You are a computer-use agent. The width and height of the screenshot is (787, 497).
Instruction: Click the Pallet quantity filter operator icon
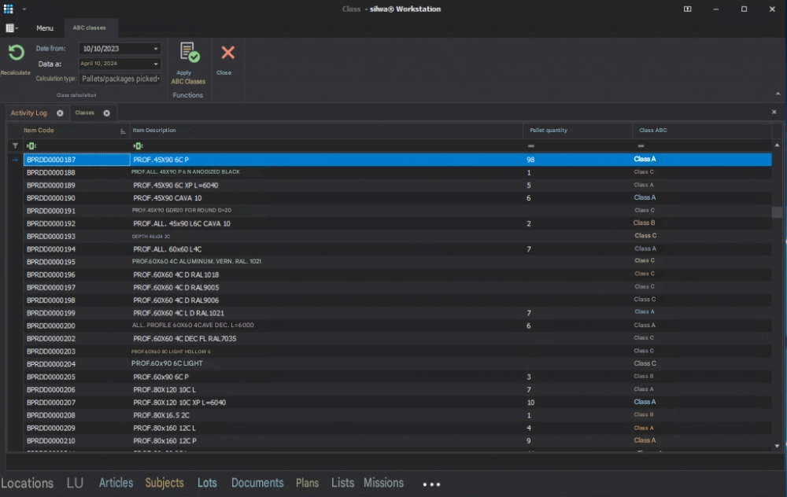[531, 146]
